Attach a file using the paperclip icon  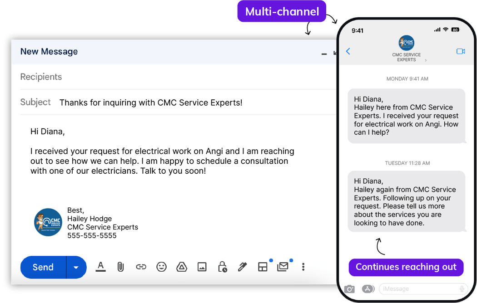[121, 267]
